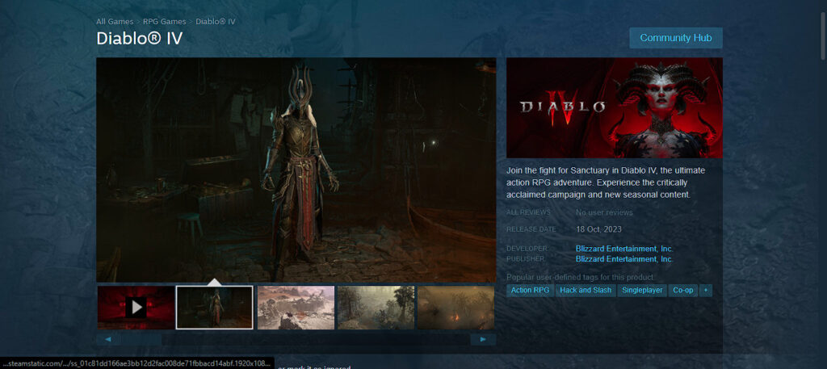The height and width of the screenshot is (369, 827).
Task: Click the main character screenshot
Action: (x=296, y=170)
